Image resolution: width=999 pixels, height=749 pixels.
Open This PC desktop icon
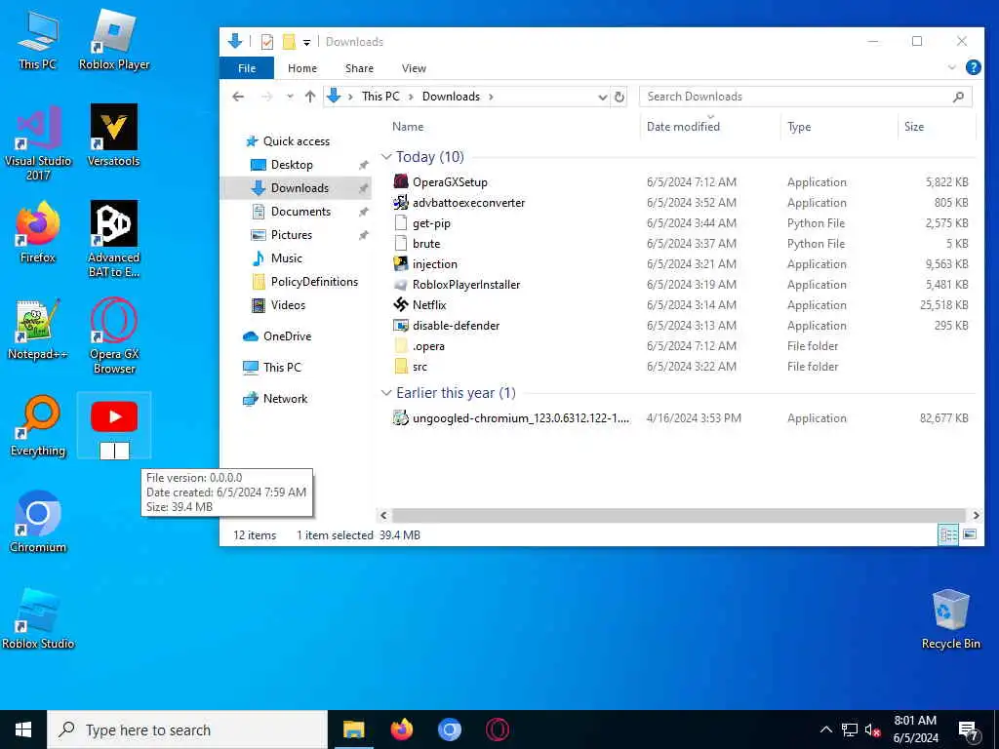38,39
